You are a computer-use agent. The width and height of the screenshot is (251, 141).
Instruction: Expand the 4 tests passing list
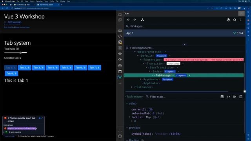pyautogui.click(x=4, y=132)
